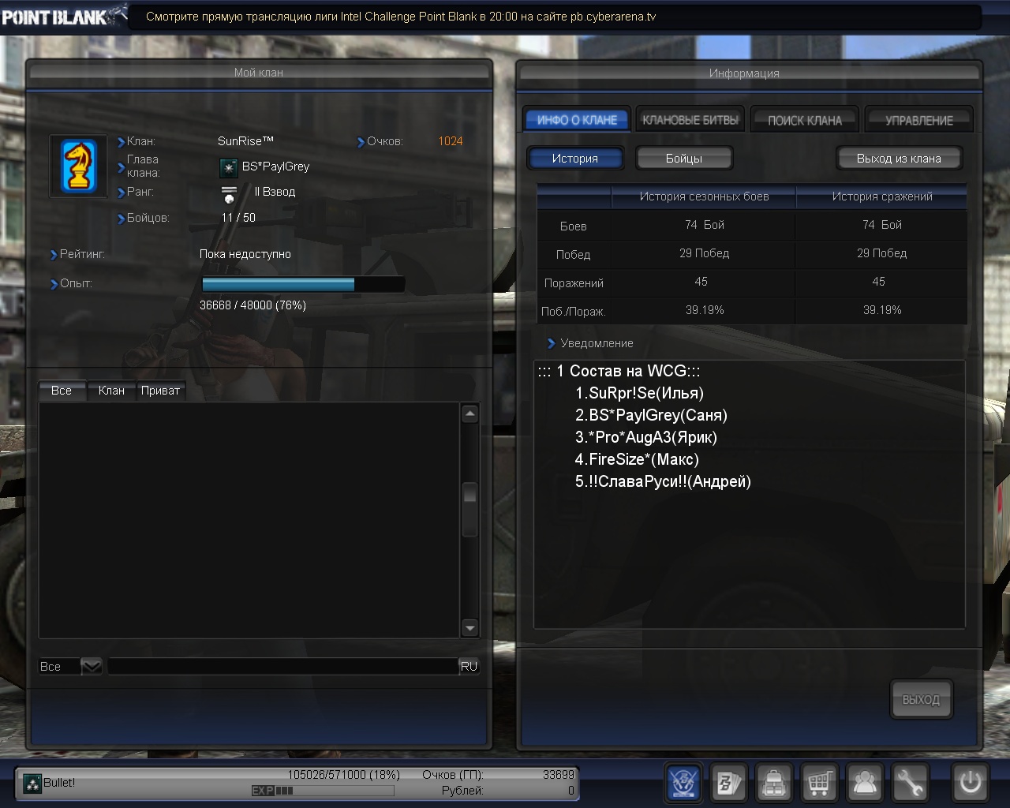The height and width of the screenshot is (808, 1010).
Task: Open settings with the wrench icon
Action: point(910,783)
